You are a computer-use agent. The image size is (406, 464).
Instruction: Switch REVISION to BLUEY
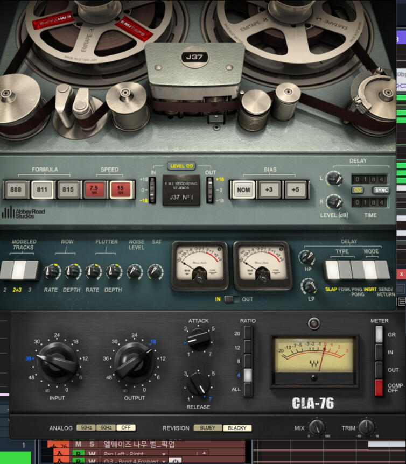pyautogui.click(x=207, y=428)
